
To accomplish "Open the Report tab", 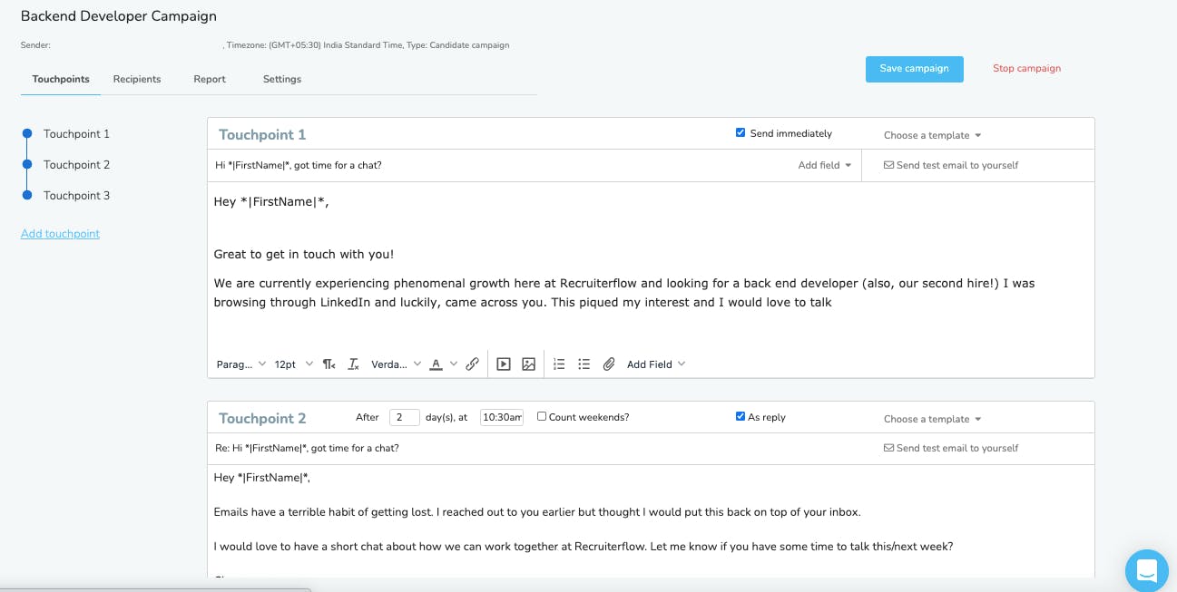I will [x=210, y=79].
